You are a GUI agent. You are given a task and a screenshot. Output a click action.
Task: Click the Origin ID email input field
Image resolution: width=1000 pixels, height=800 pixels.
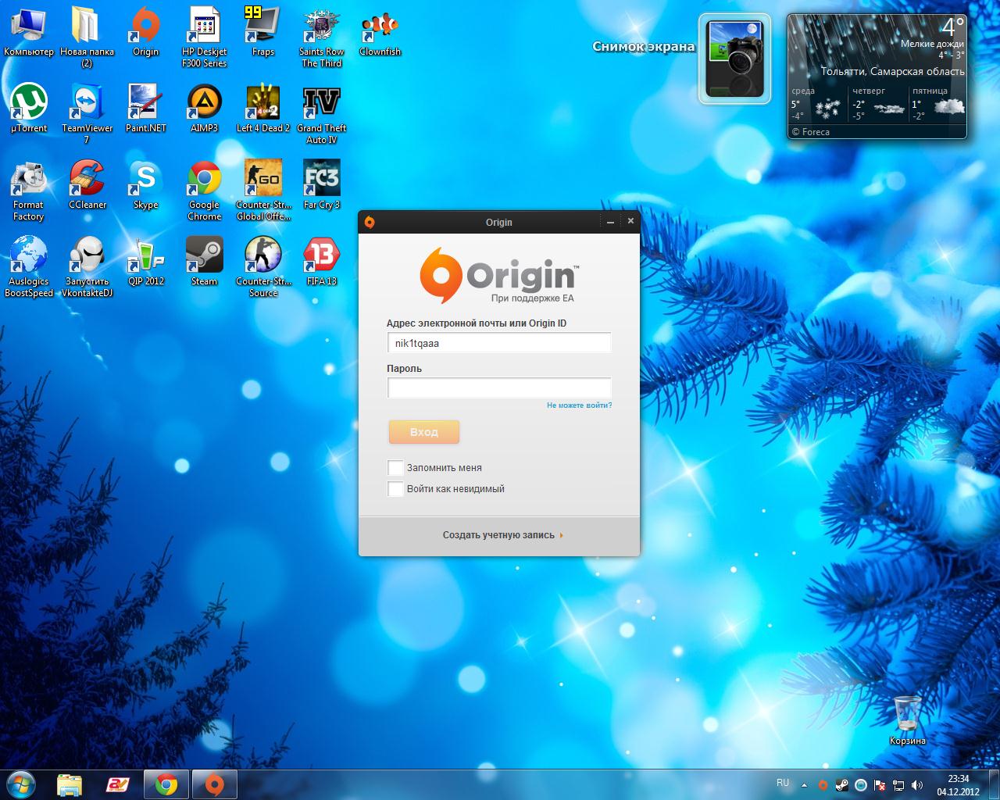pos(499,343)
